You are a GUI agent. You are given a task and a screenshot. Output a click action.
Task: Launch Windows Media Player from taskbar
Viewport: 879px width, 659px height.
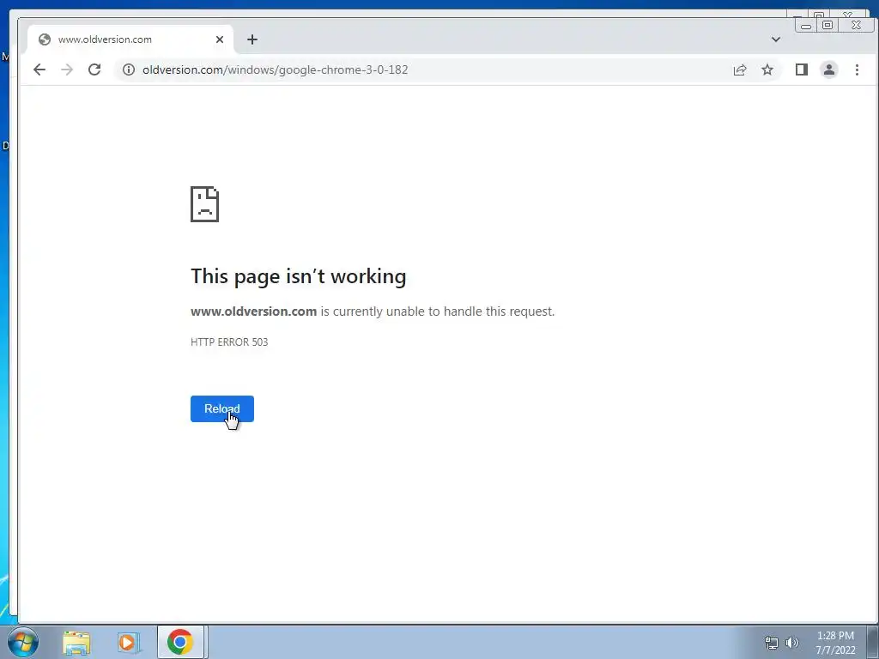[129, 643]
